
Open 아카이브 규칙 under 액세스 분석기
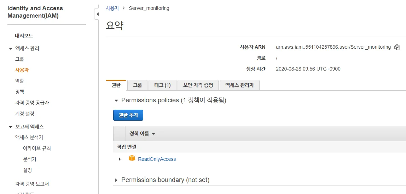point(37,148)
